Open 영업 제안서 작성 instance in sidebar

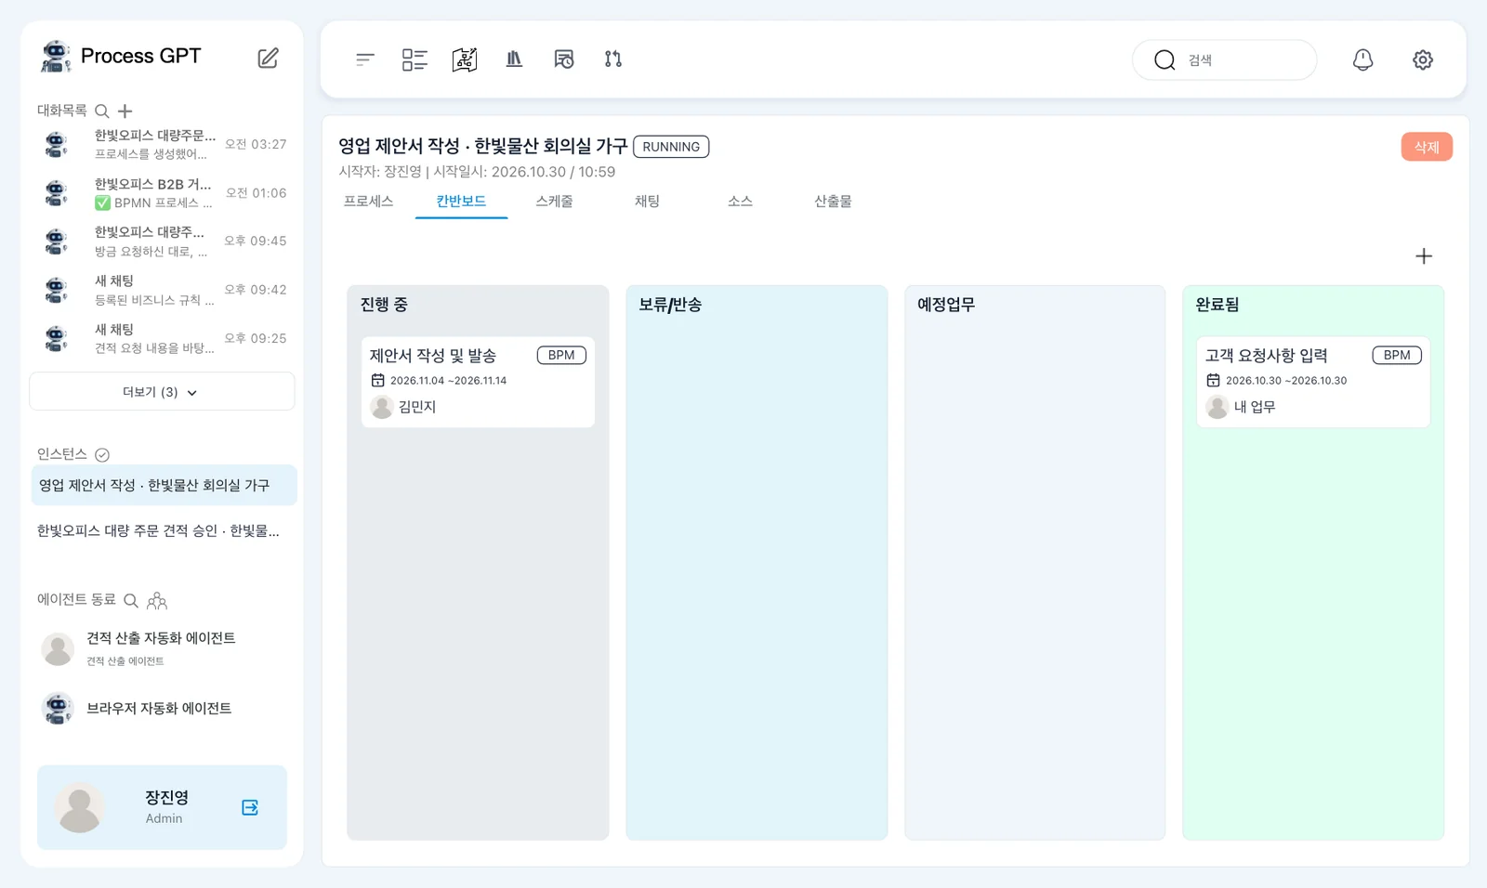click(164, 486)
